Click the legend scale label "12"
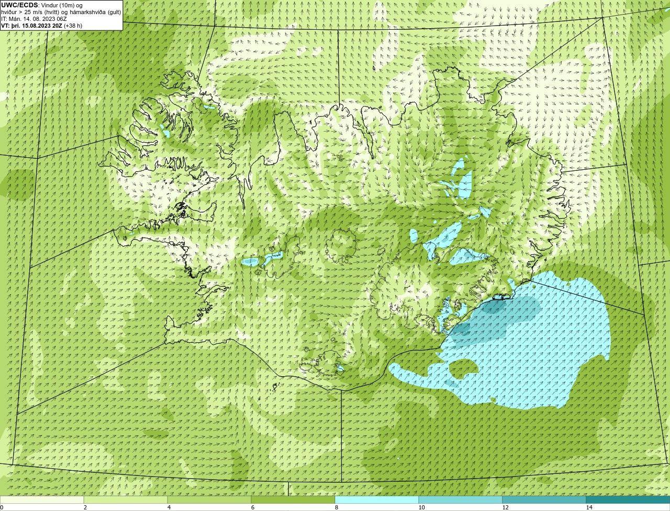Screen dimensions: 670x511 505,507
